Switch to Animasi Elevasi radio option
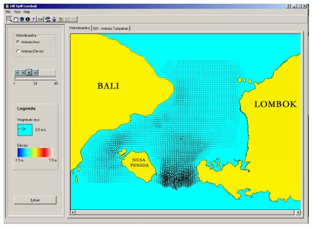The image size is (313, 228). point(18,52)
